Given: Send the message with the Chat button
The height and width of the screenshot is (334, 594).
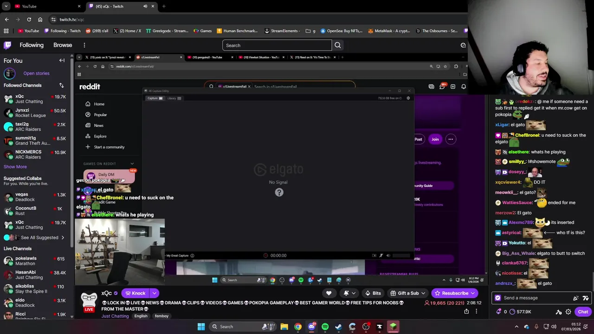Looking at the screenshot, I should (583, 312).
